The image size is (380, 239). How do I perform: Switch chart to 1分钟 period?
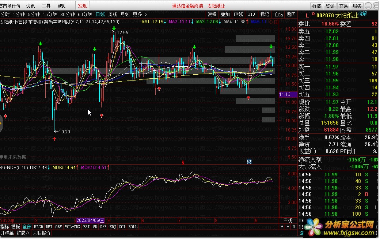click(x=19, y=15)
